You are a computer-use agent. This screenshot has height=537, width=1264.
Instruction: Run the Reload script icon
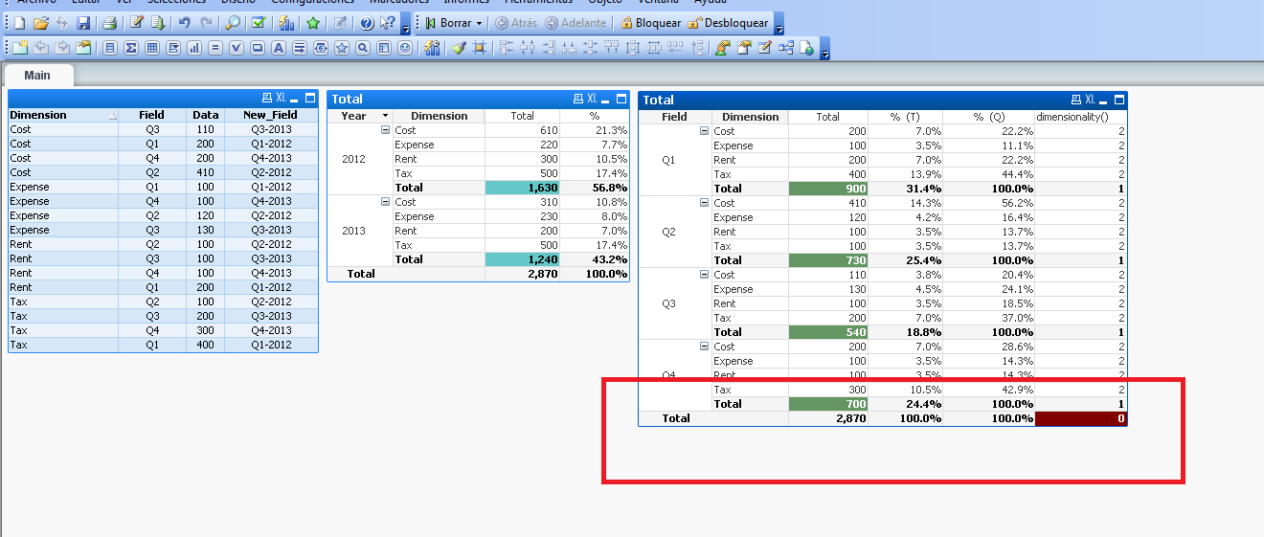158,23
